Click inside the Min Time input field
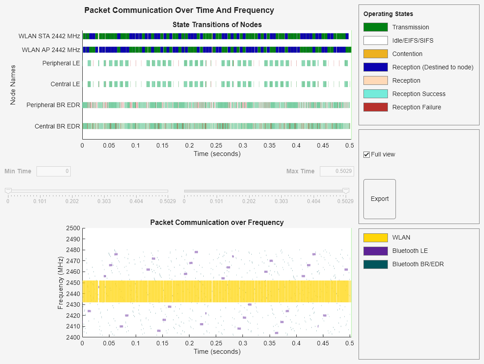484x364 pixels. (53, 171)
